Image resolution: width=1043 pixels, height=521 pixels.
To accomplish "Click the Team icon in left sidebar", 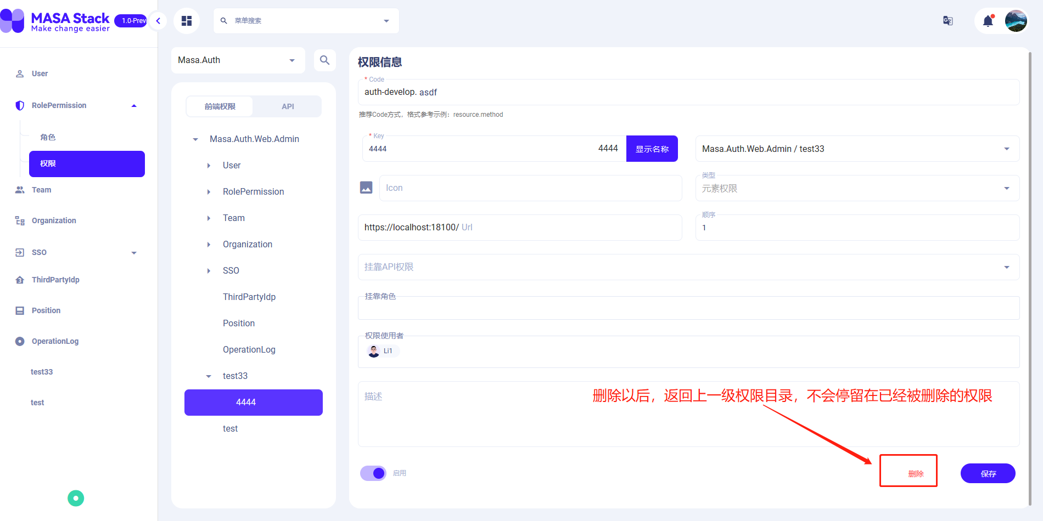I will point(19,190).
